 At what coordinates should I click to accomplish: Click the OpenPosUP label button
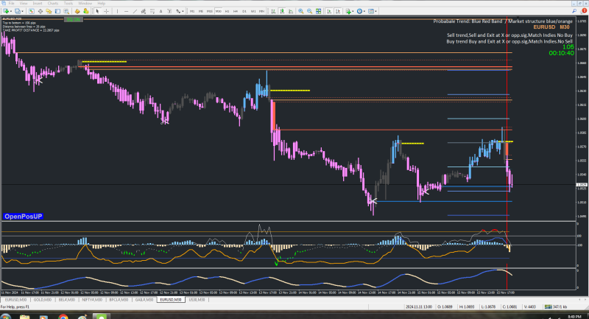pos(24,217)
